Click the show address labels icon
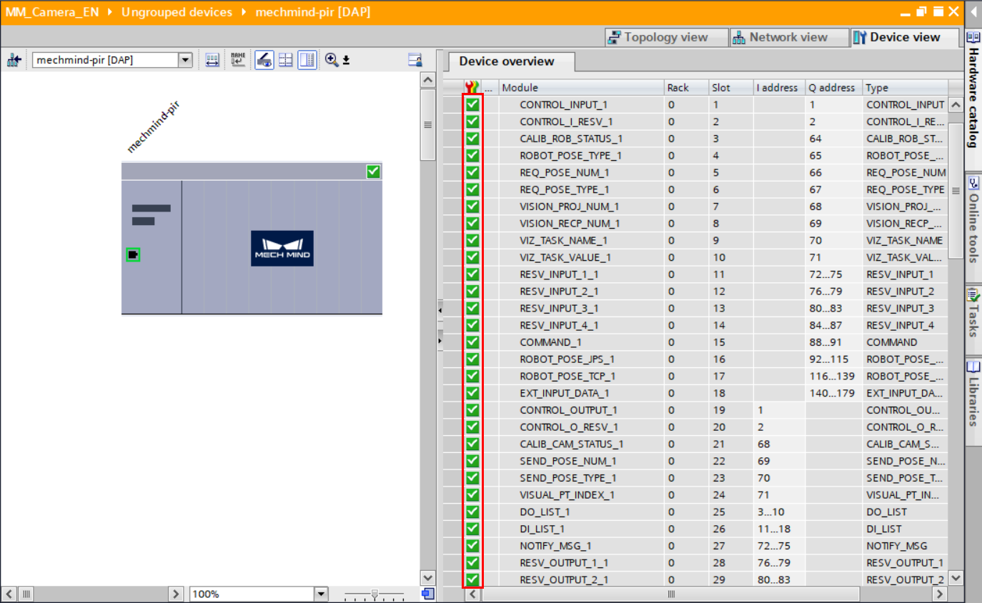 212,60
